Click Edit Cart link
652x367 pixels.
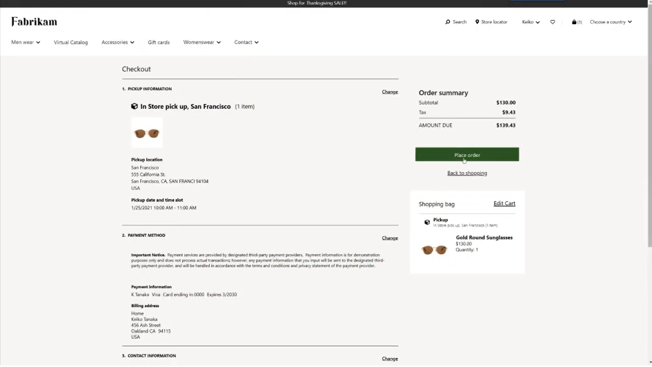click(x=504, y=203)
